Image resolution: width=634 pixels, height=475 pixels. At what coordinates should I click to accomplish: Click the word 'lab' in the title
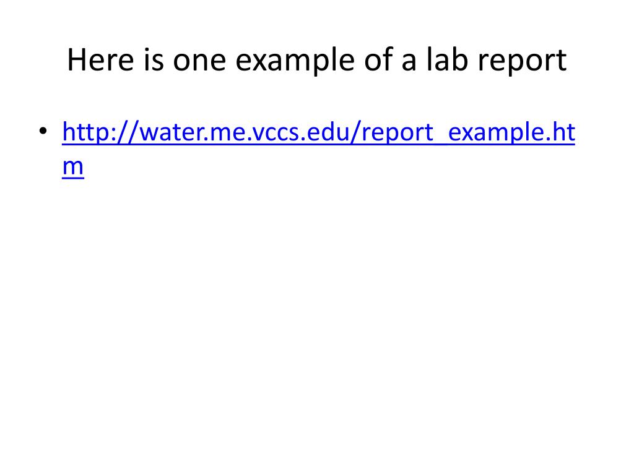coord(447,60)
